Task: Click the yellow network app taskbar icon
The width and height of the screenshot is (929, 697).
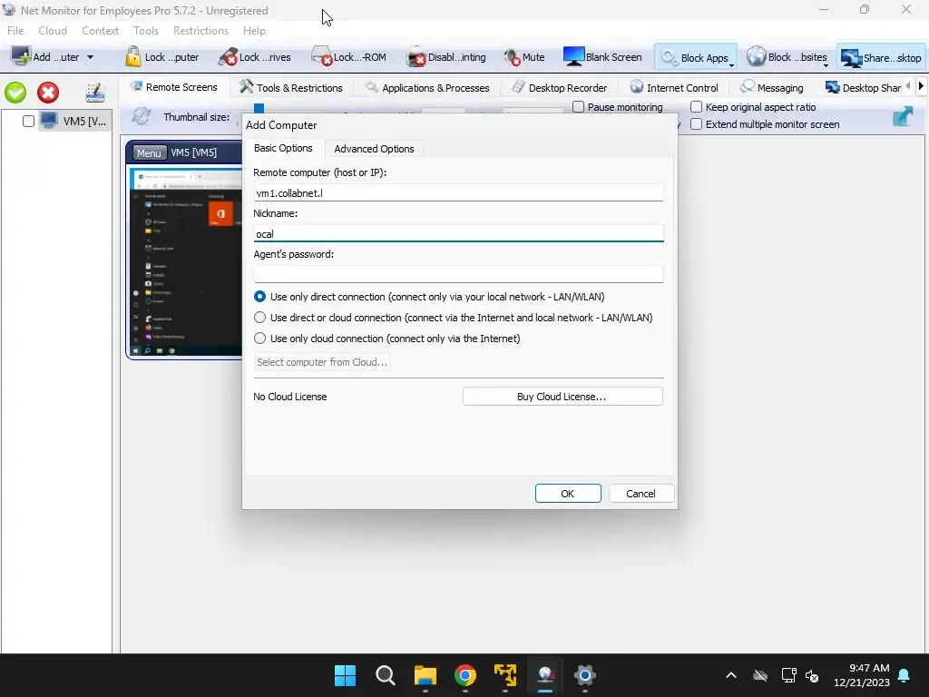Action: coord(504,675)
